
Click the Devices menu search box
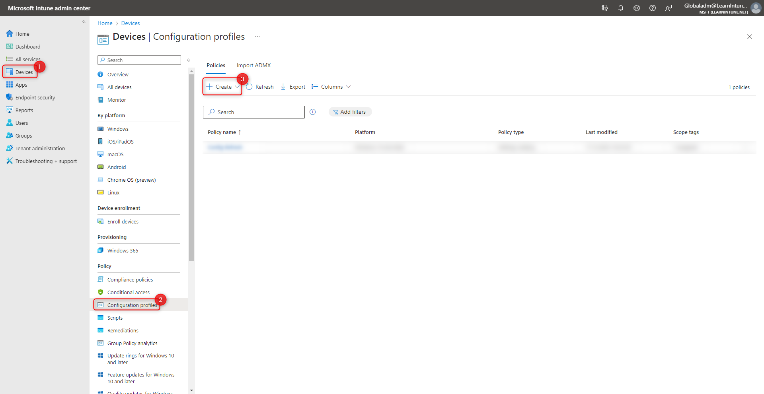[x=139, y=60]
